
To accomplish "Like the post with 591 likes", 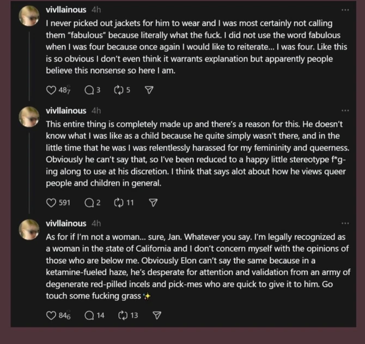I will click(51, 203).
